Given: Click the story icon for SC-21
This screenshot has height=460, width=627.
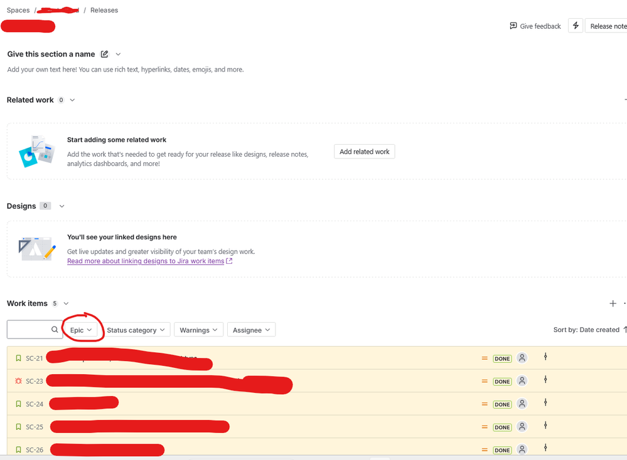Looking at the screenshot, I should (18, 358).
